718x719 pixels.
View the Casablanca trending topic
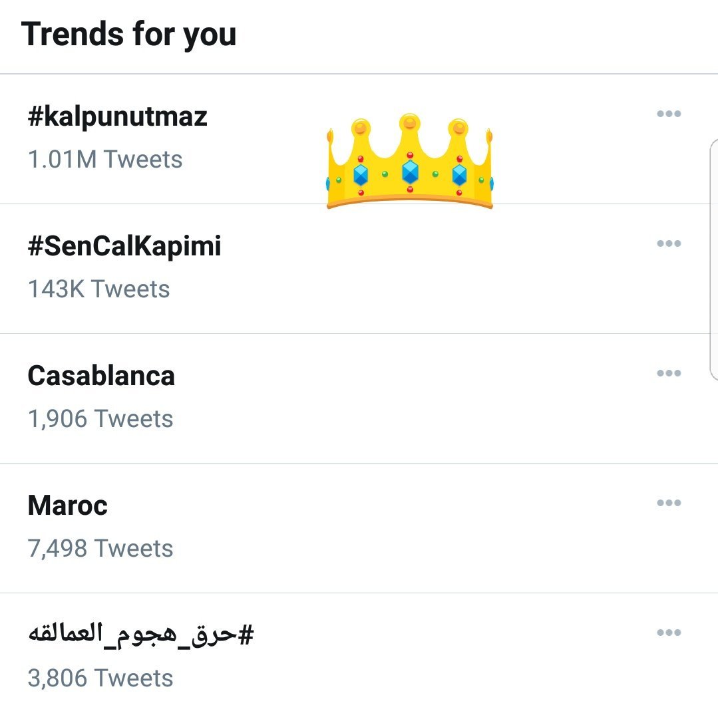click(x=101, y=376)
